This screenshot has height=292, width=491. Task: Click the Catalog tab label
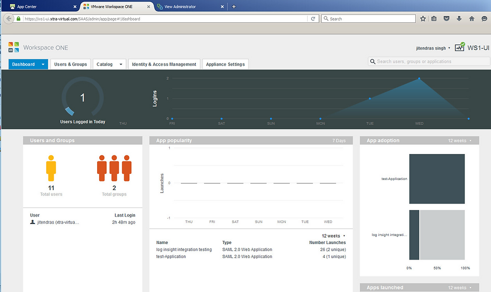click(x=105, y=64)
